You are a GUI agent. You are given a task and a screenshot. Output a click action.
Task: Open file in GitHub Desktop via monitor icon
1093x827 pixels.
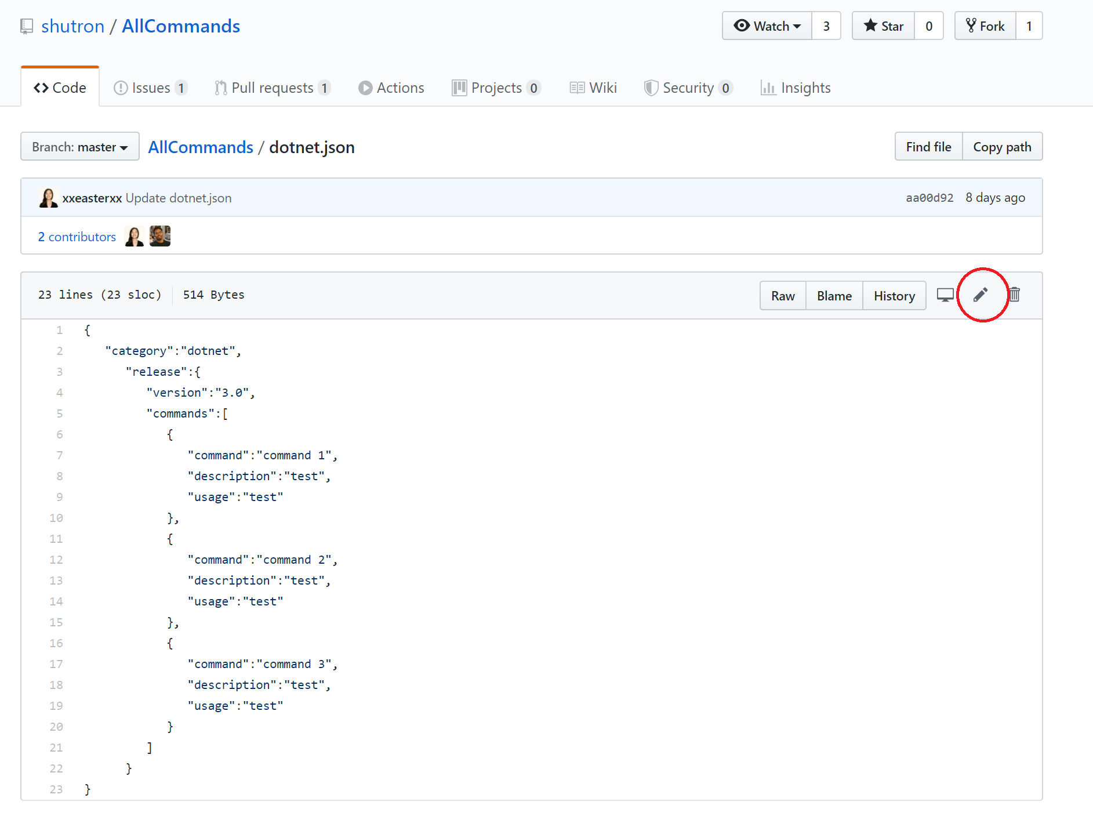coord(945,295)
